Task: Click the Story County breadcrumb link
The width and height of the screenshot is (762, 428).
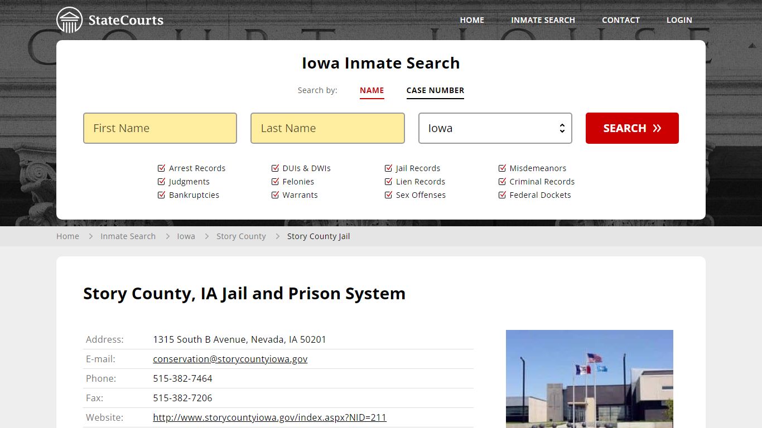Action: tap(241, 236)
